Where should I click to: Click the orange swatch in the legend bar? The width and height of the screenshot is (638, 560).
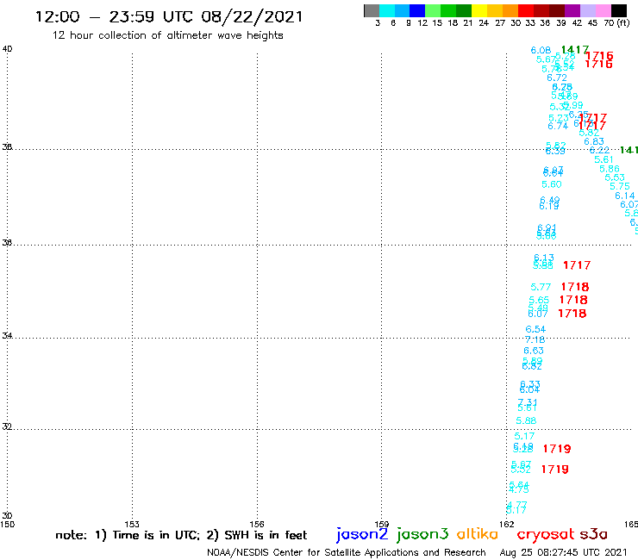(510, 10)
